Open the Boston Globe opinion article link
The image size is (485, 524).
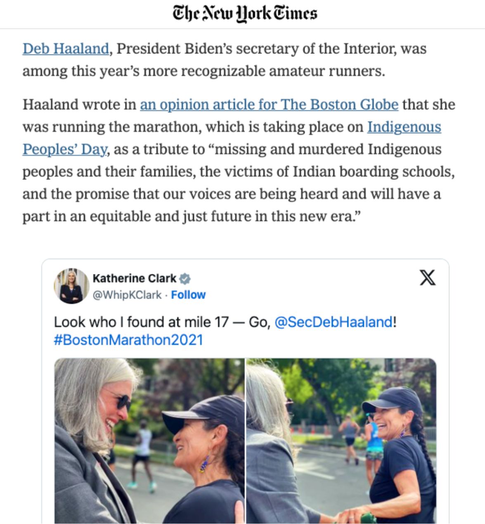click(269, 105)
